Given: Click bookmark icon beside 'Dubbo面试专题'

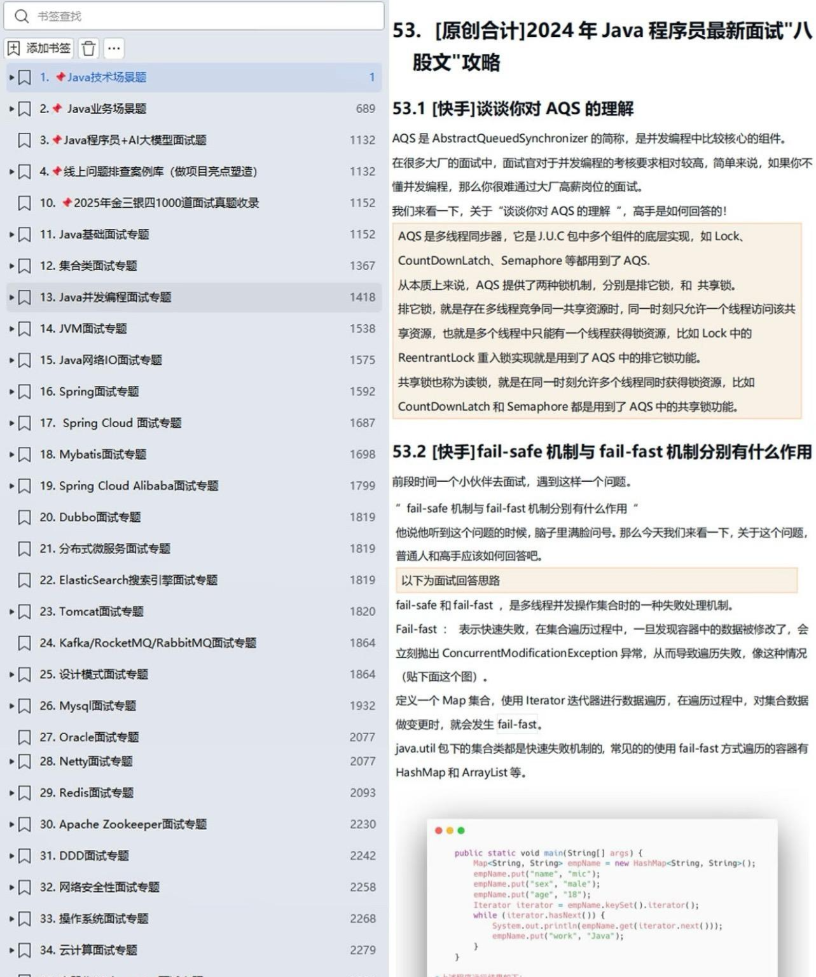Looking at the screenshot, I should click(24, 517).
